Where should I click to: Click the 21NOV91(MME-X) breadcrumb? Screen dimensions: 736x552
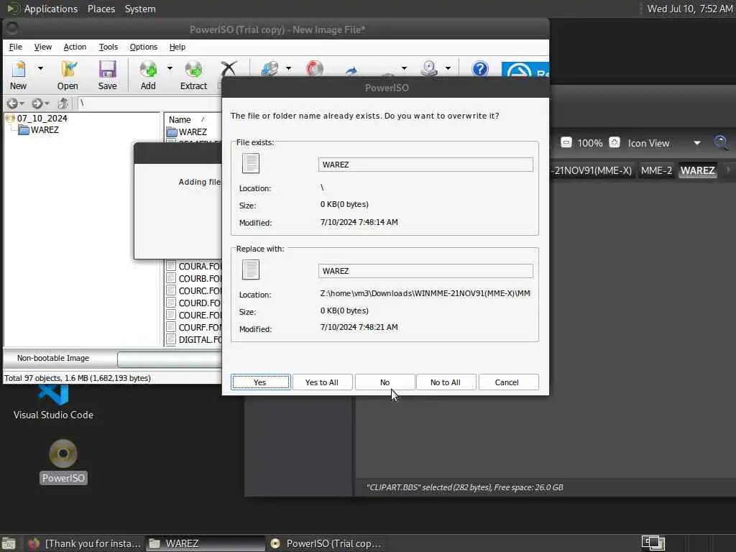[x=592, y=170]
